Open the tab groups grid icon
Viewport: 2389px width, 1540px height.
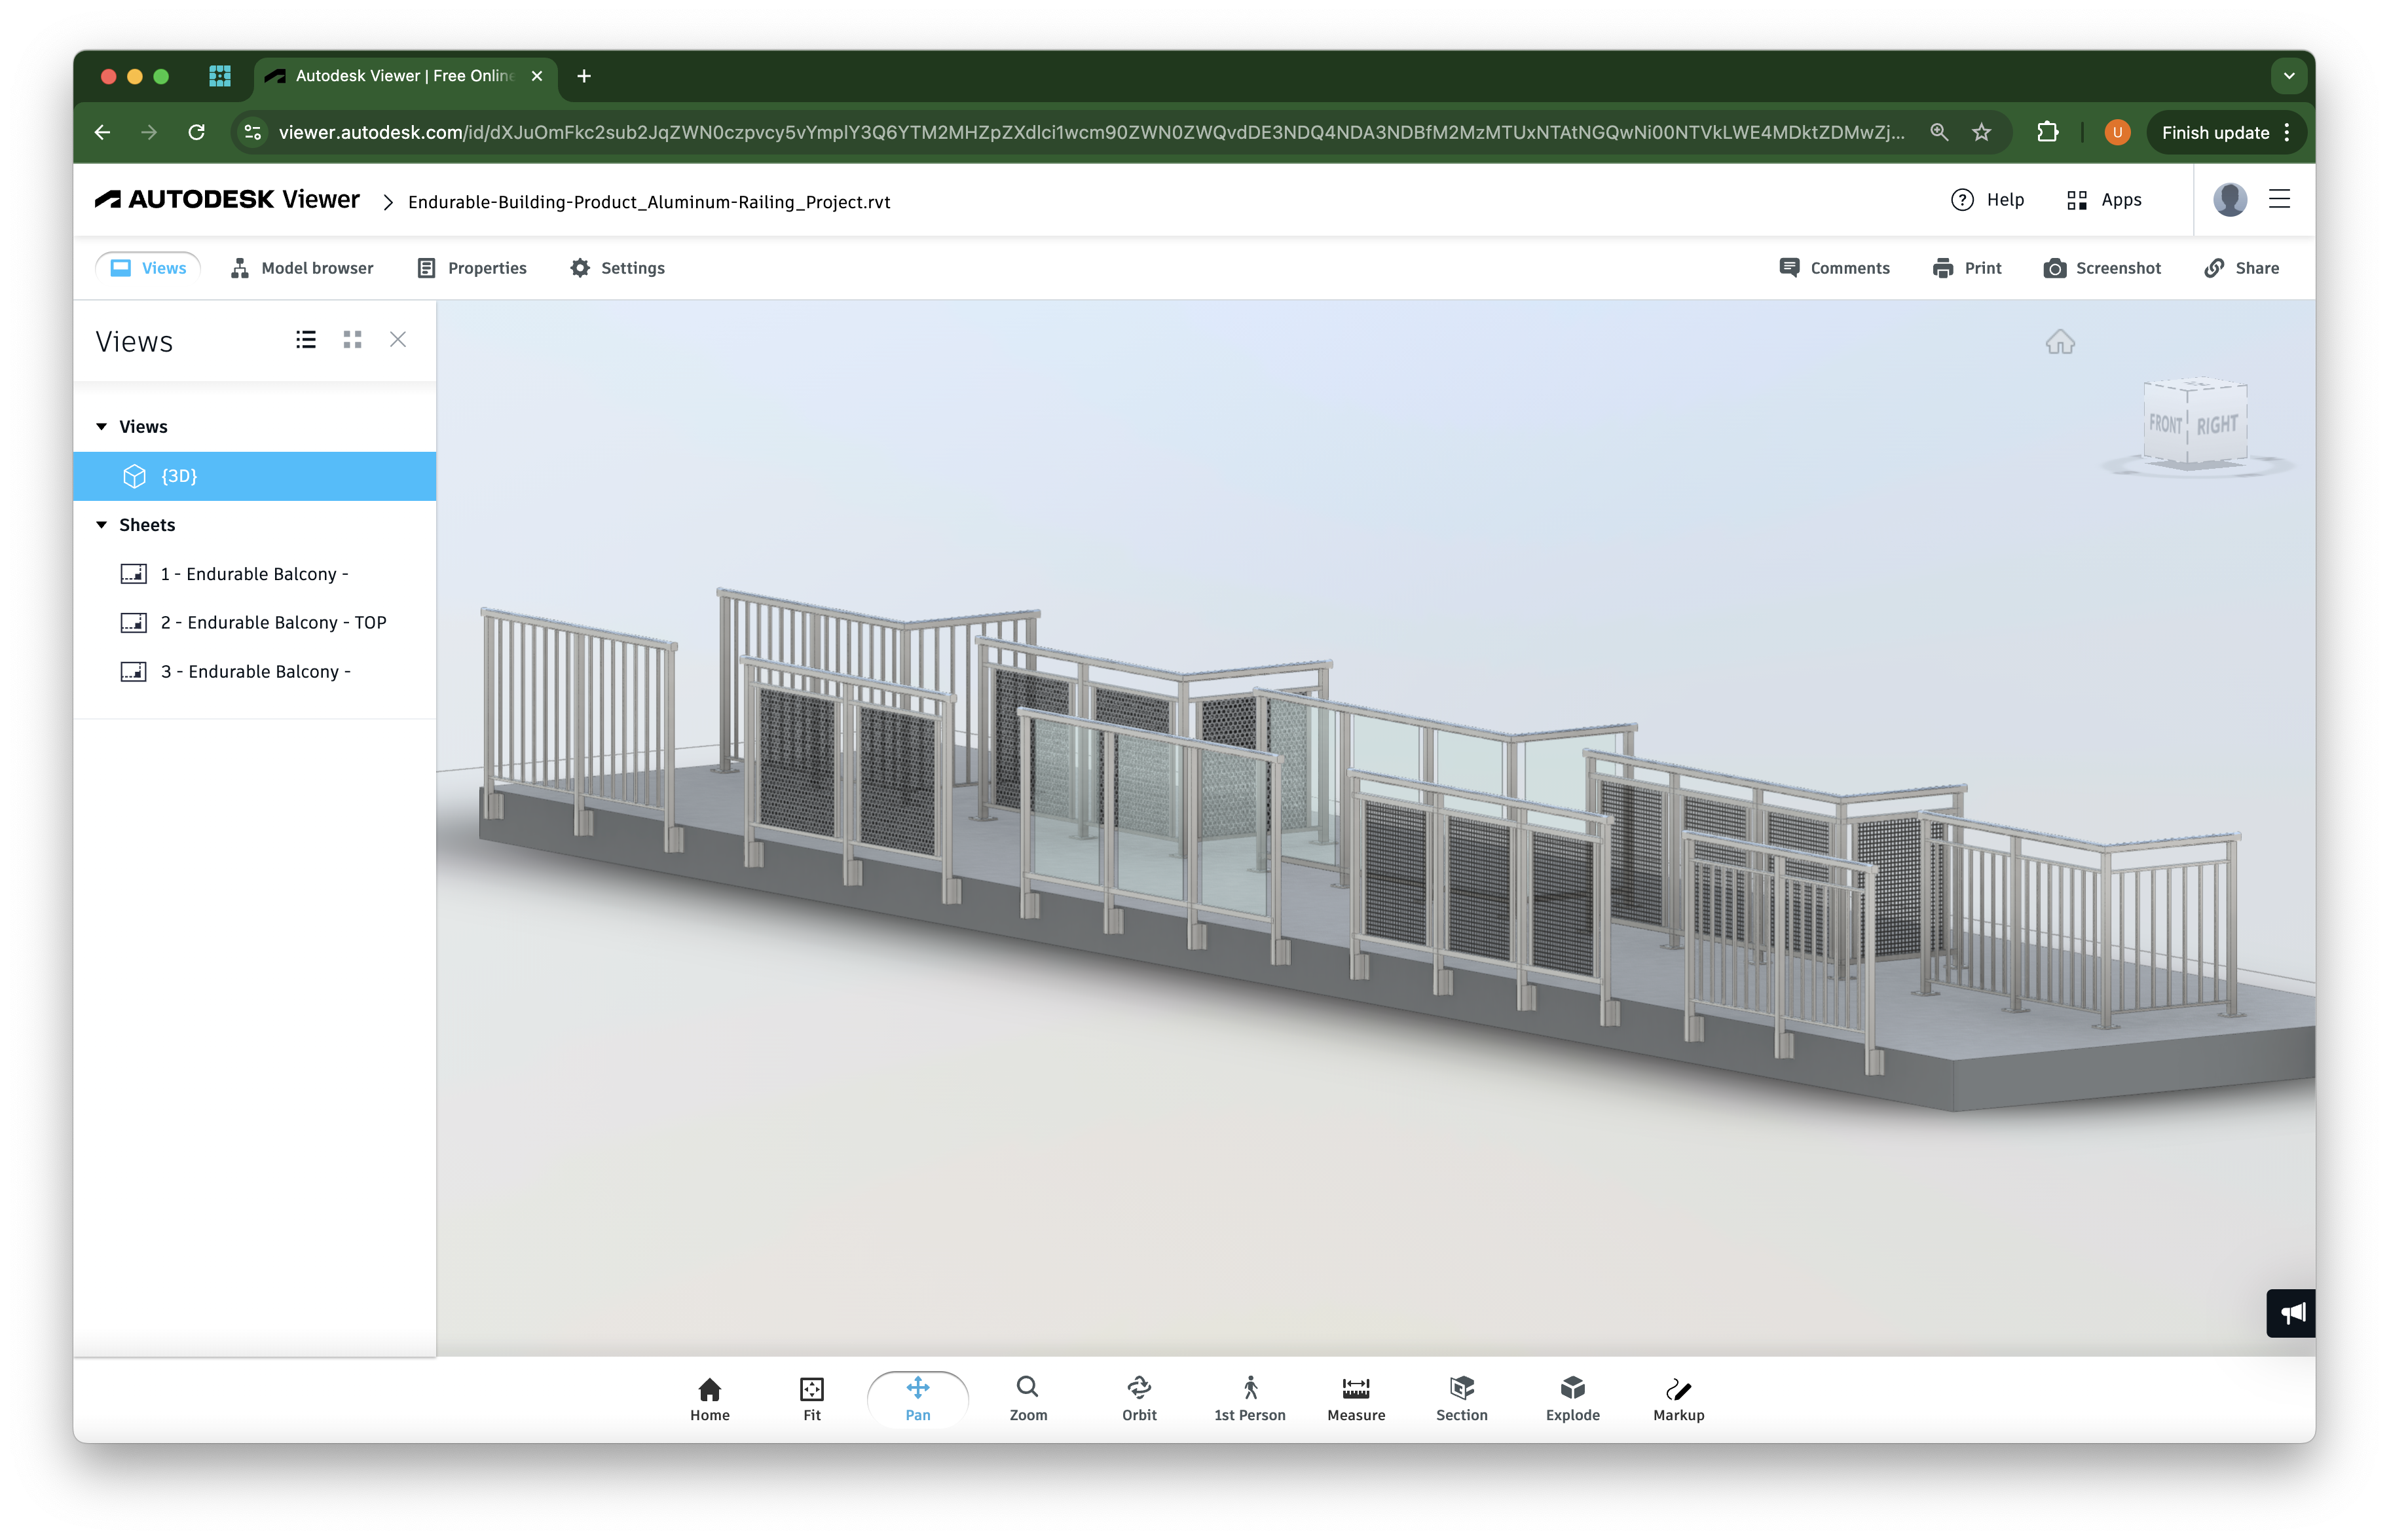(x=220, y=76)
